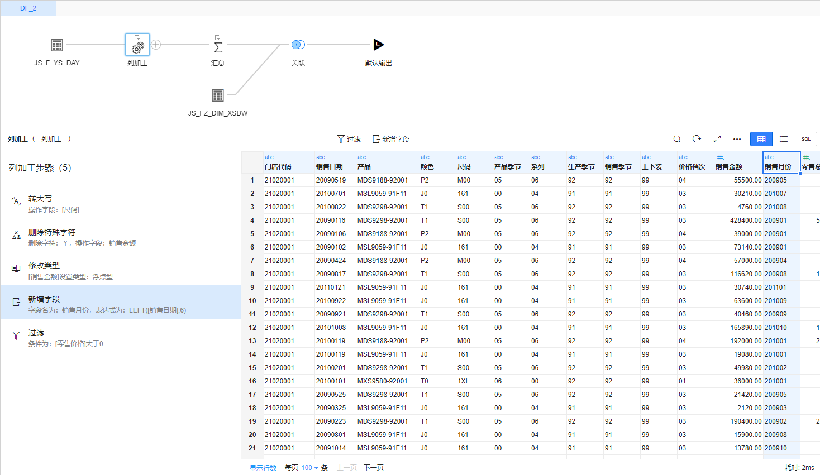The width and height of the screenshot is (820, 475).
Task: Click the 新增字段 step icon in list
Action: click(16, 302)
